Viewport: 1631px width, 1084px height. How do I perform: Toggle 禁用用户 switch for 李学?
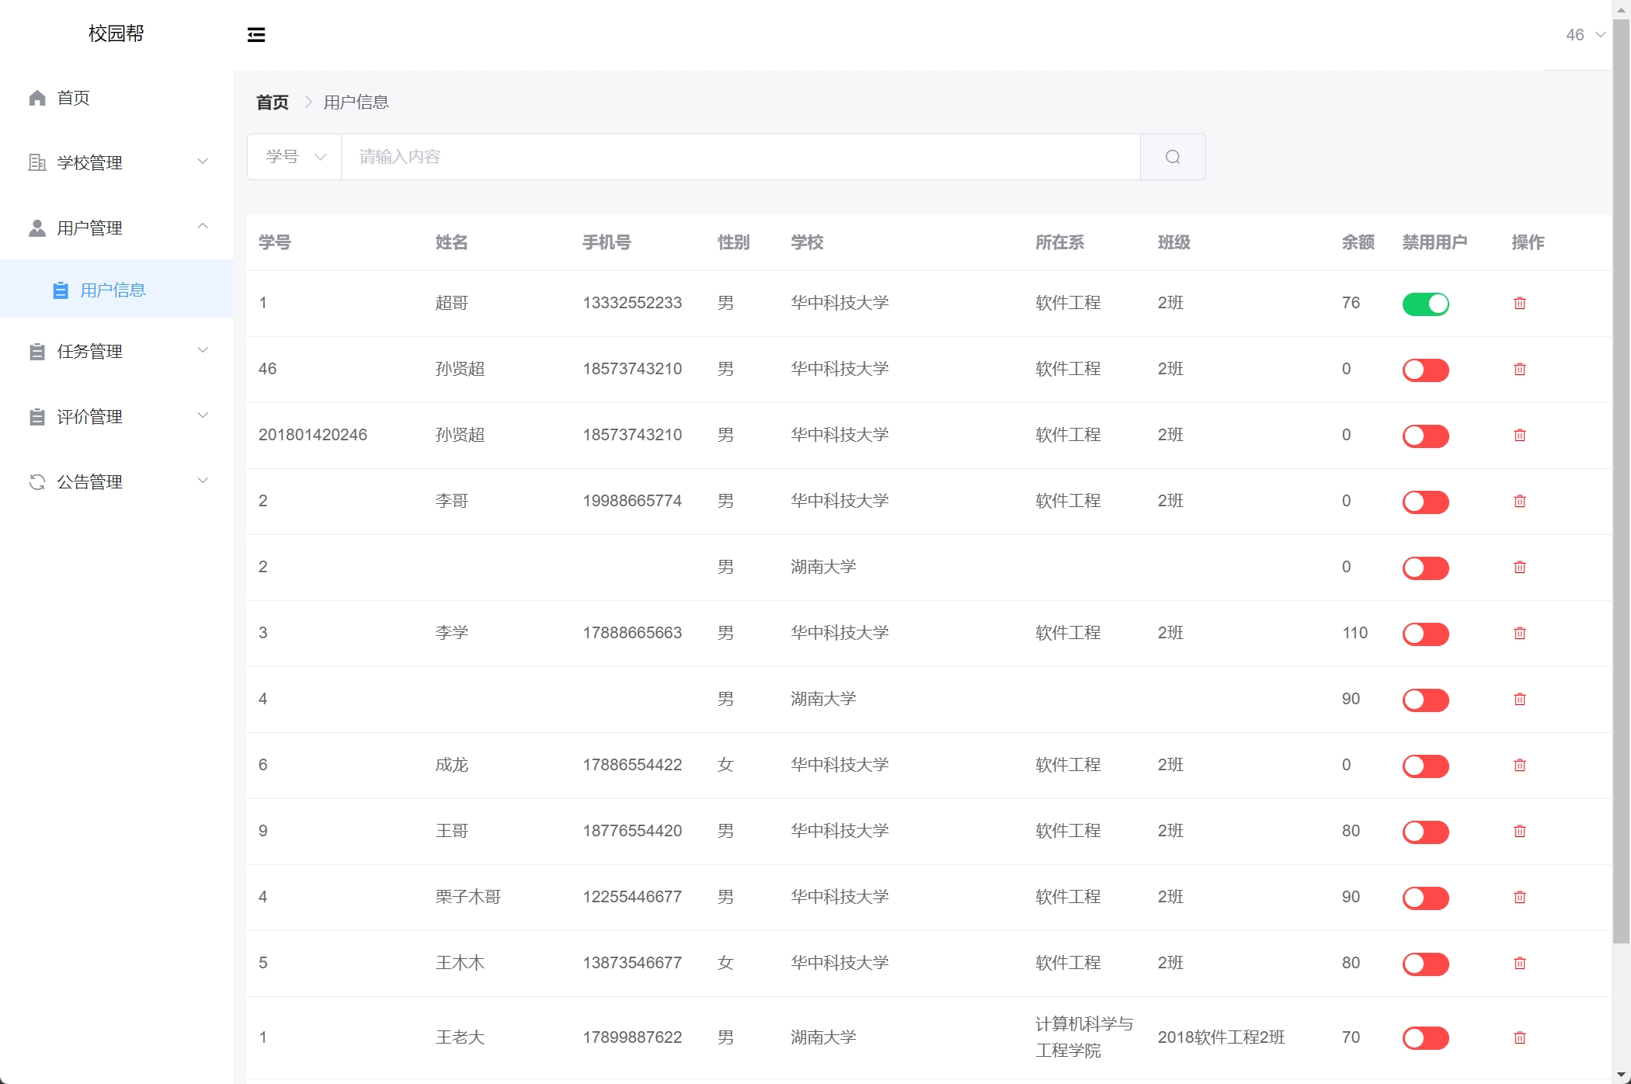click(x=1426, y=634)
